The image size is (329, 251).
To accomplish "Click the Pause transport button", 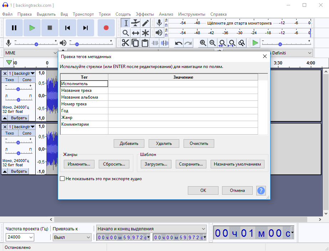I will pyautogui.click(x=14, y=28).
